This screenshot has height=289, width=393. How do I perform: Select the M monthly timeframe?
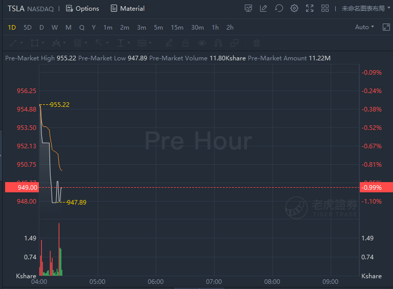[68, 27]
